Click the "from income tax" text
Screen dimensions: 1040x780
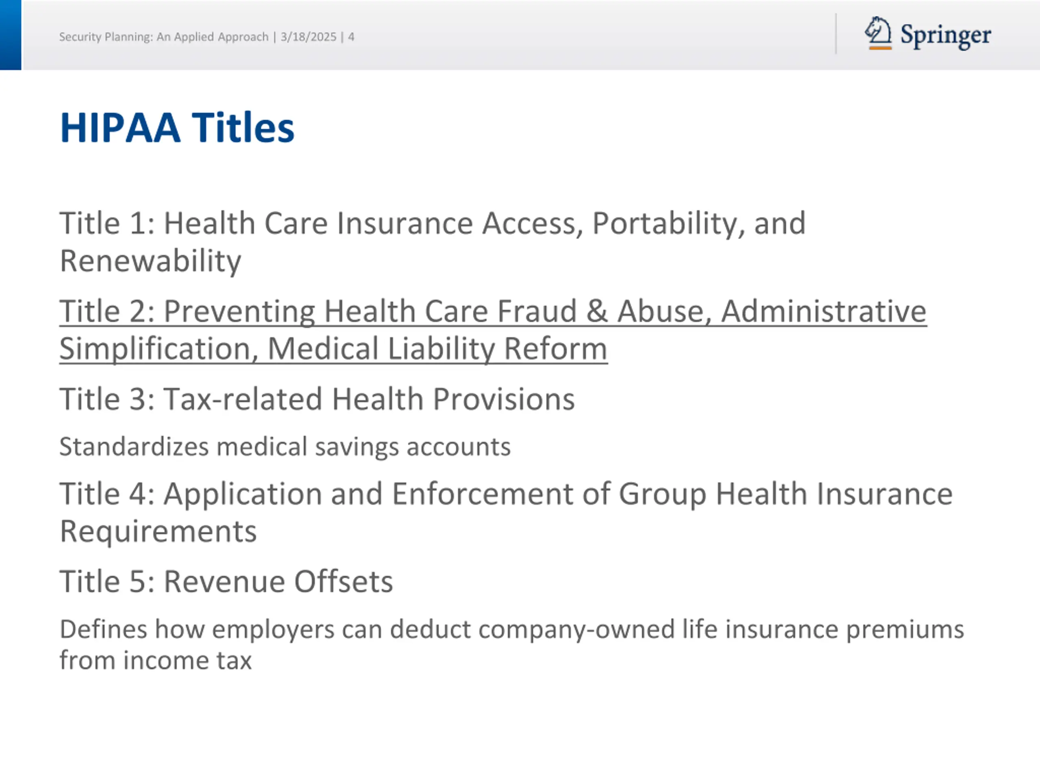click(x=155, y=660)
